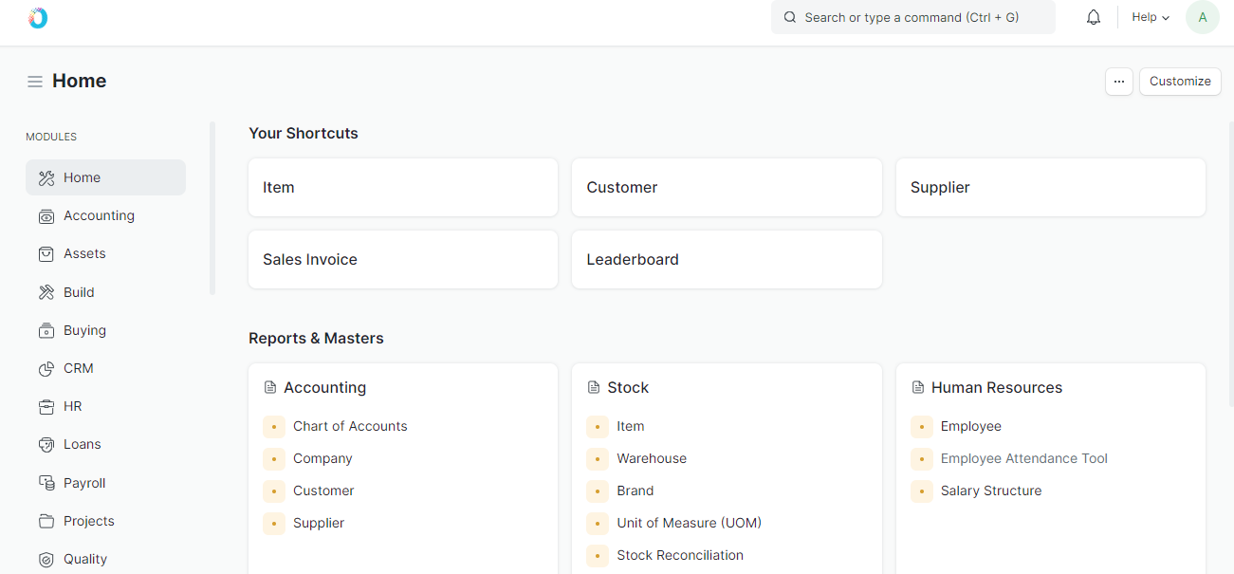Open Quality module in sidebar

(x=84, y=559)
